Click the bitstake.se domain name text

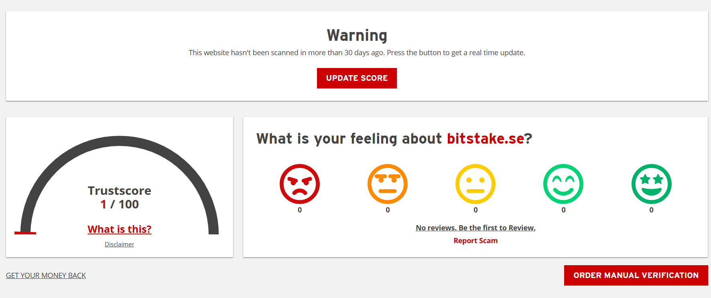[x=486, y=138]
